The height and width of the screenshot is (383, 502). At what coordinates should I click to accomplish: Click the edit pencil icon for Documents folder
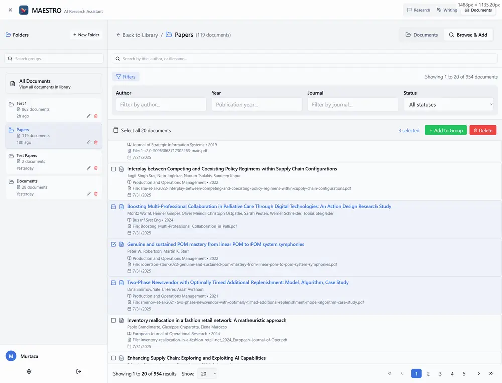coord(89,194)
